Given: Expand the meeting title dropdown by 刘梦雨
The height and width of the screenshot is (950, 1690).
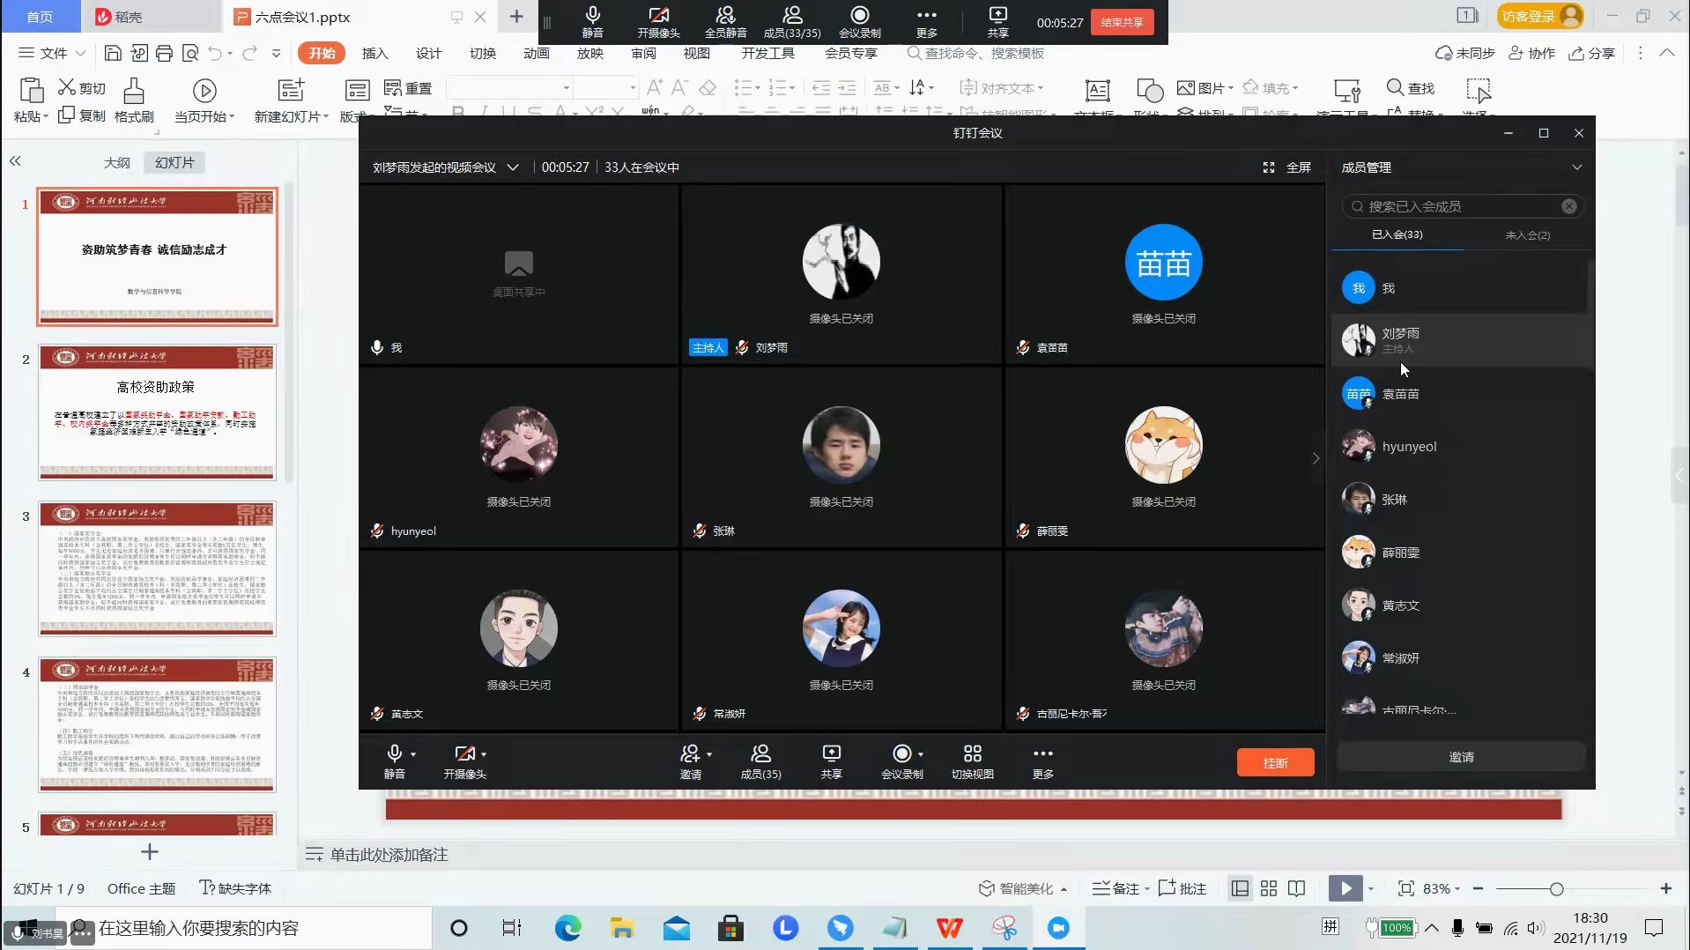Looking at the screenshot, I should point(513,167).
